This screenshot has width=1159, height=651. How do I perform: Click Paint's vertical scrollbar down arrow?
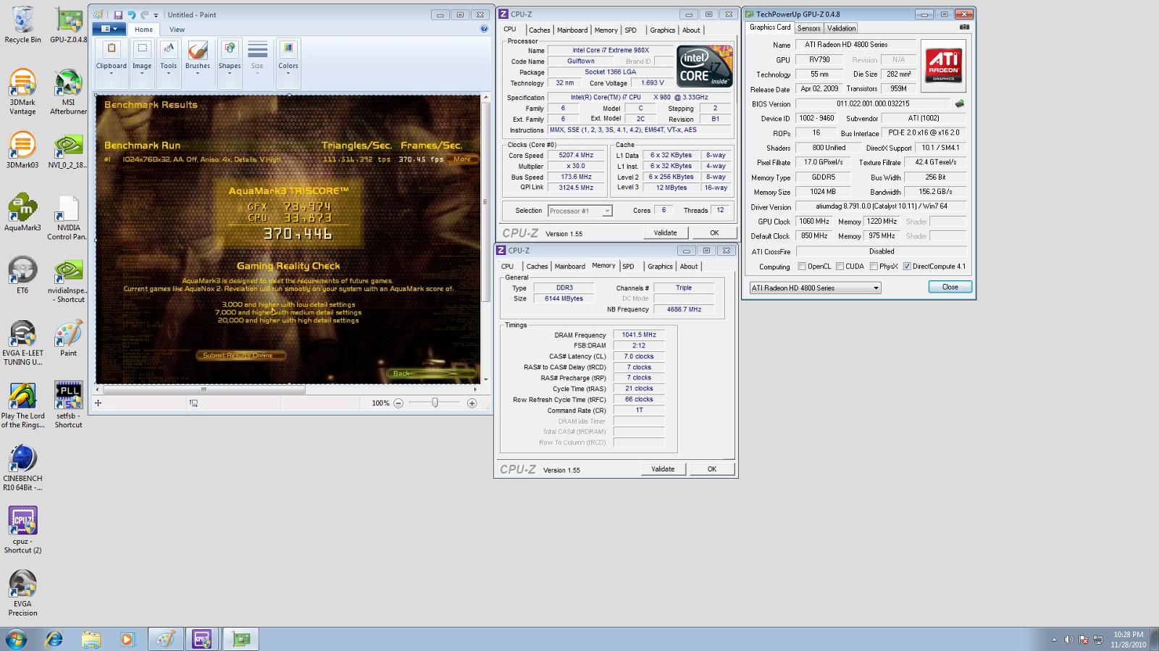(485, 379)
